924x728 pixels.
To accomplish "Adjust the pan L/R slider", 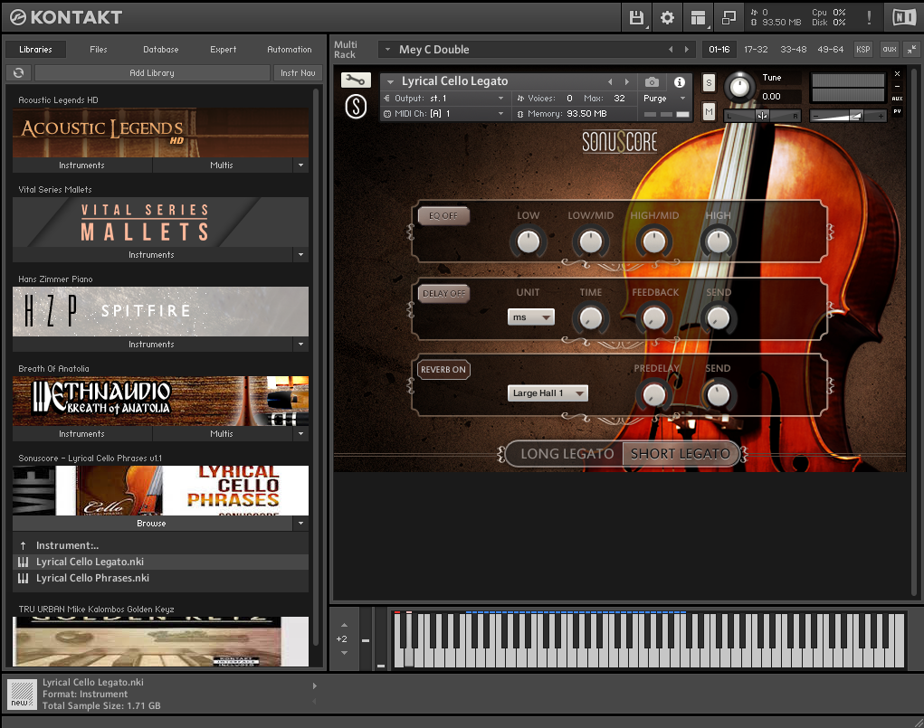I will [x=762, y=116].
